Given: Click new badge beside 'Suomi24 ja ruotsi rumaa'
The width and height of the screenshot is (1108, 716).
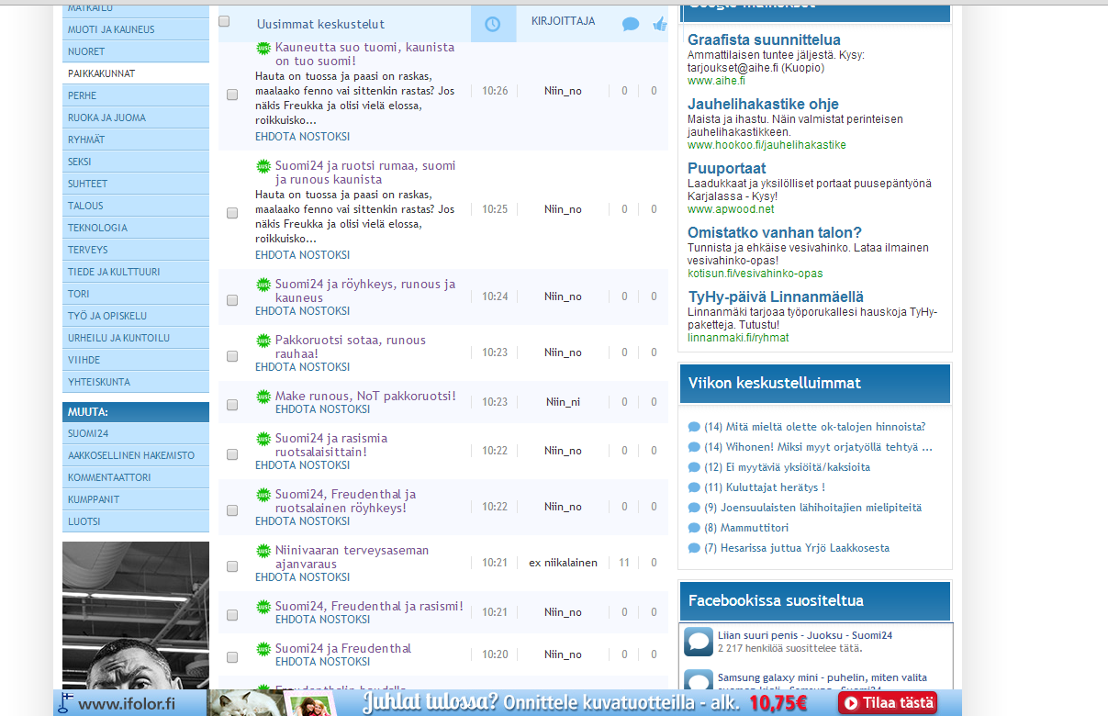Looking at the screenshot, I should point(263,166).
